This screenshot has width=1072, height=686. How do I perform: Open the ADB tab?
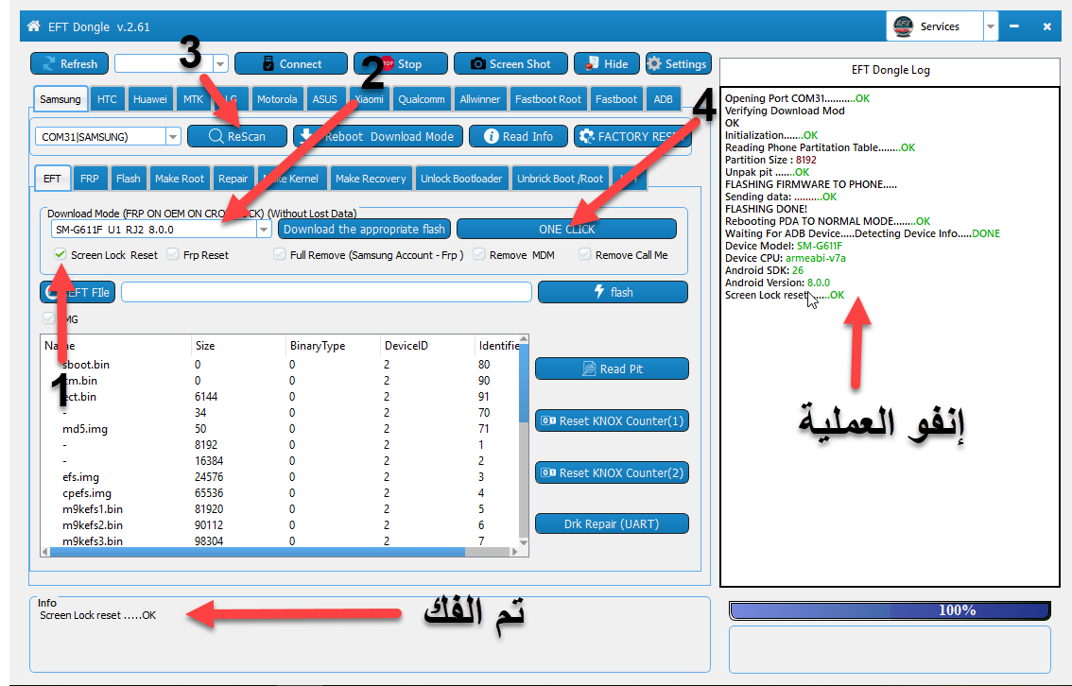[x=664, y=99]
